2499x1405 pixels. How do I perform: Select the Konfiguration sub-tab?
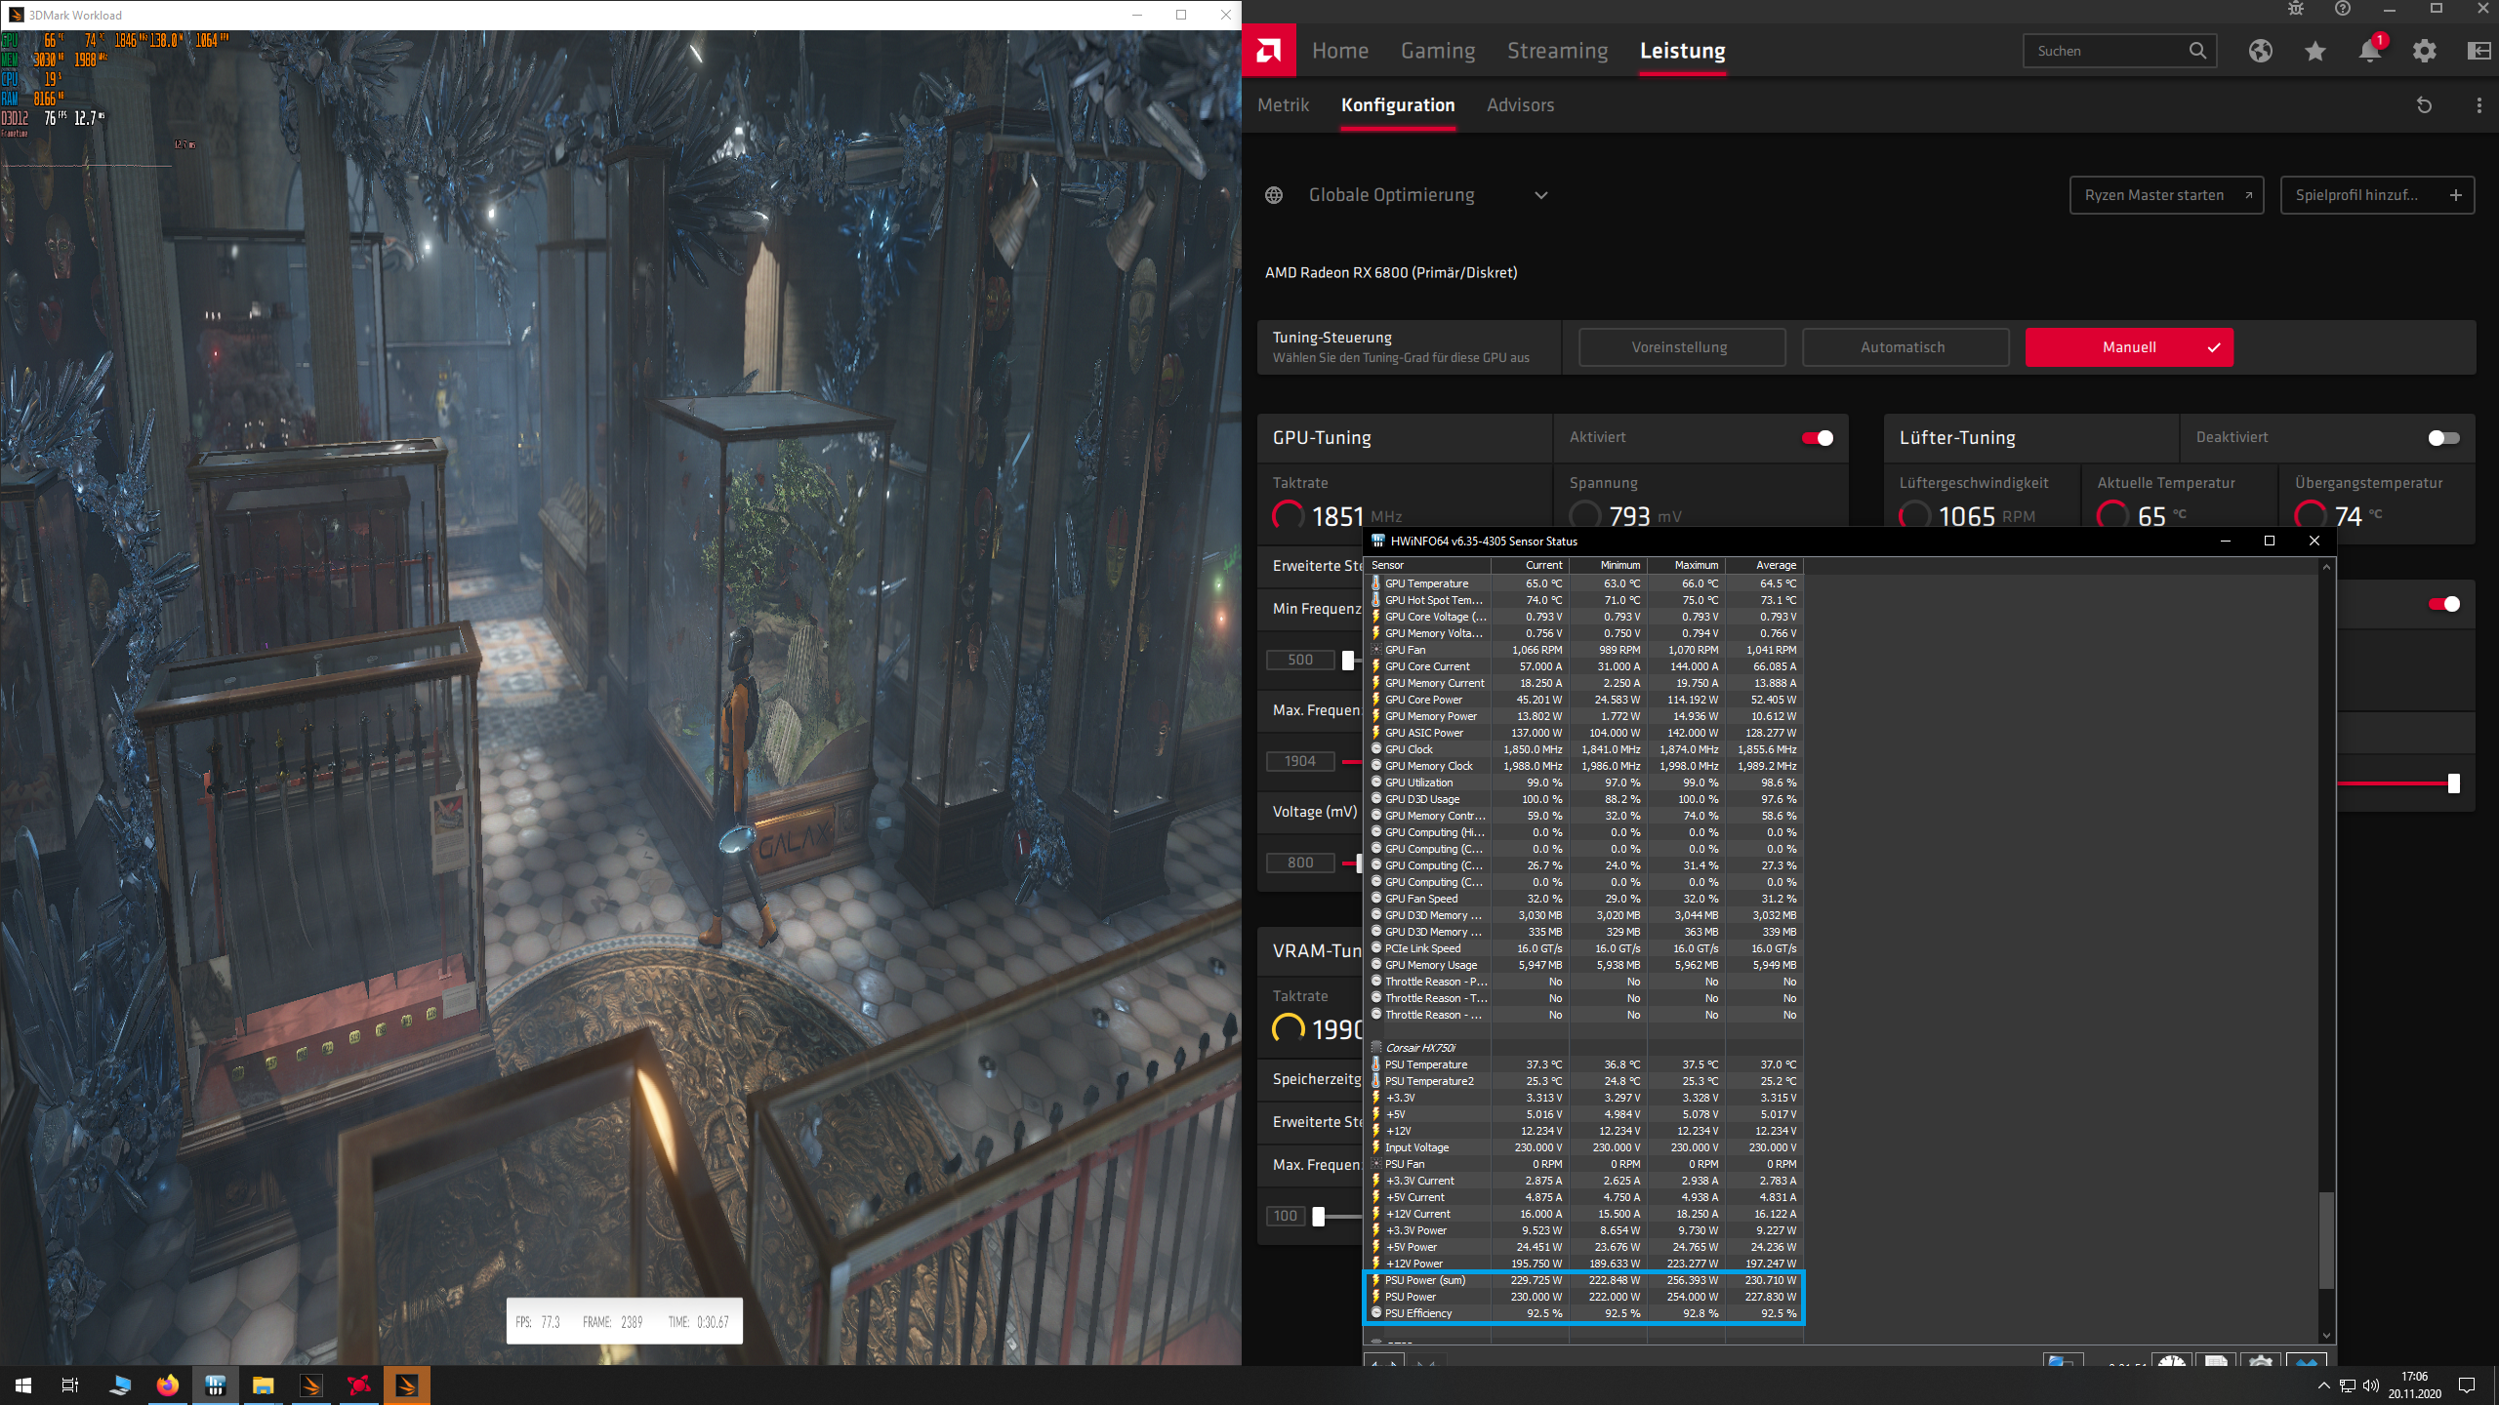[x=1398, y=105]
